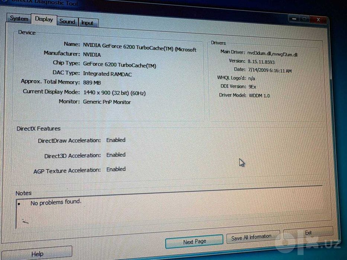
Task: Click the Generic PnP Monitor value
Action: (107, 102)
